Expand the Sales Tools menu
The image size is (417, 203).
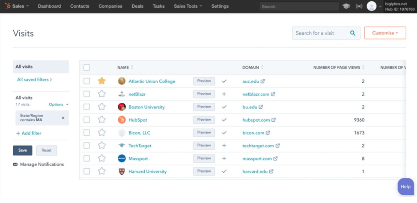188,6
